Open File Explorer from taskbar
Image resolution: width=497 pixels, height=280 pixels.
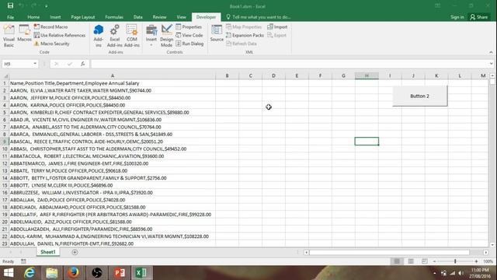52,273
